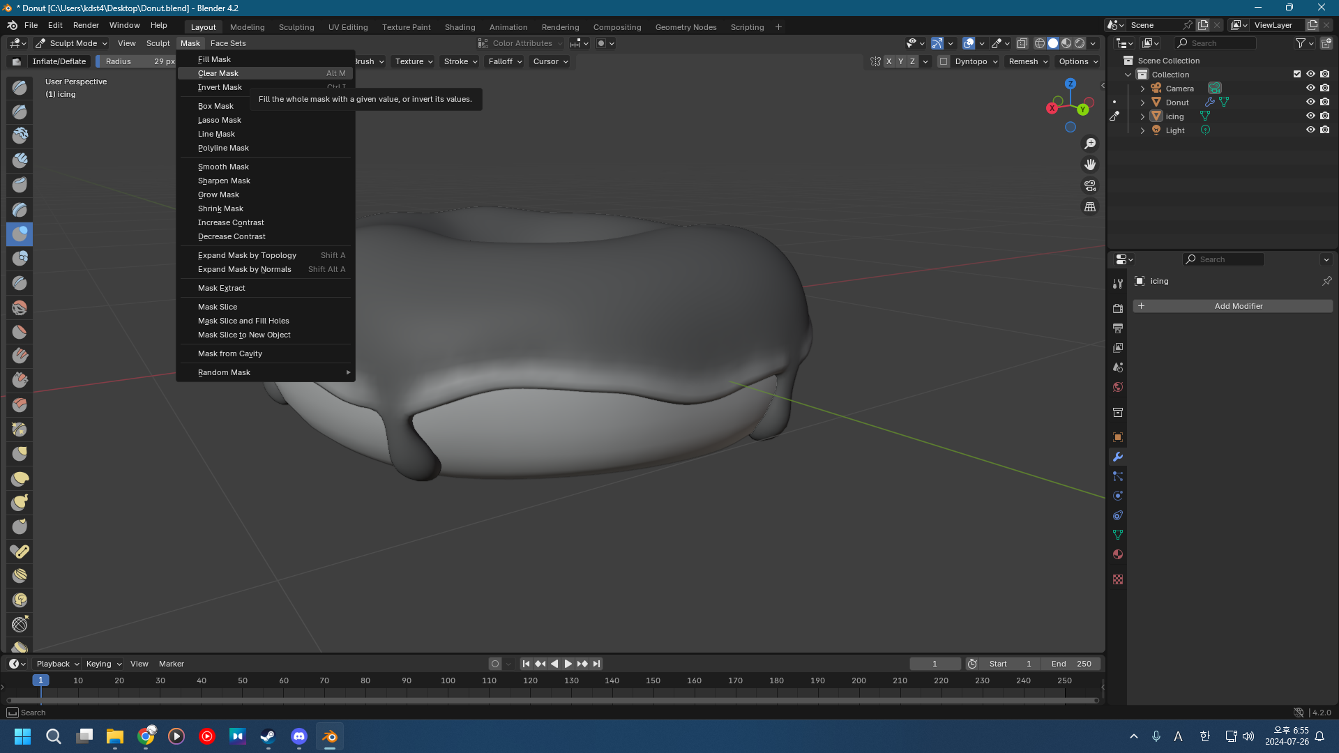Adjust the brush Radius slider
The height and width of the screenshot is (753, 1339).
[x=136, y=61]
